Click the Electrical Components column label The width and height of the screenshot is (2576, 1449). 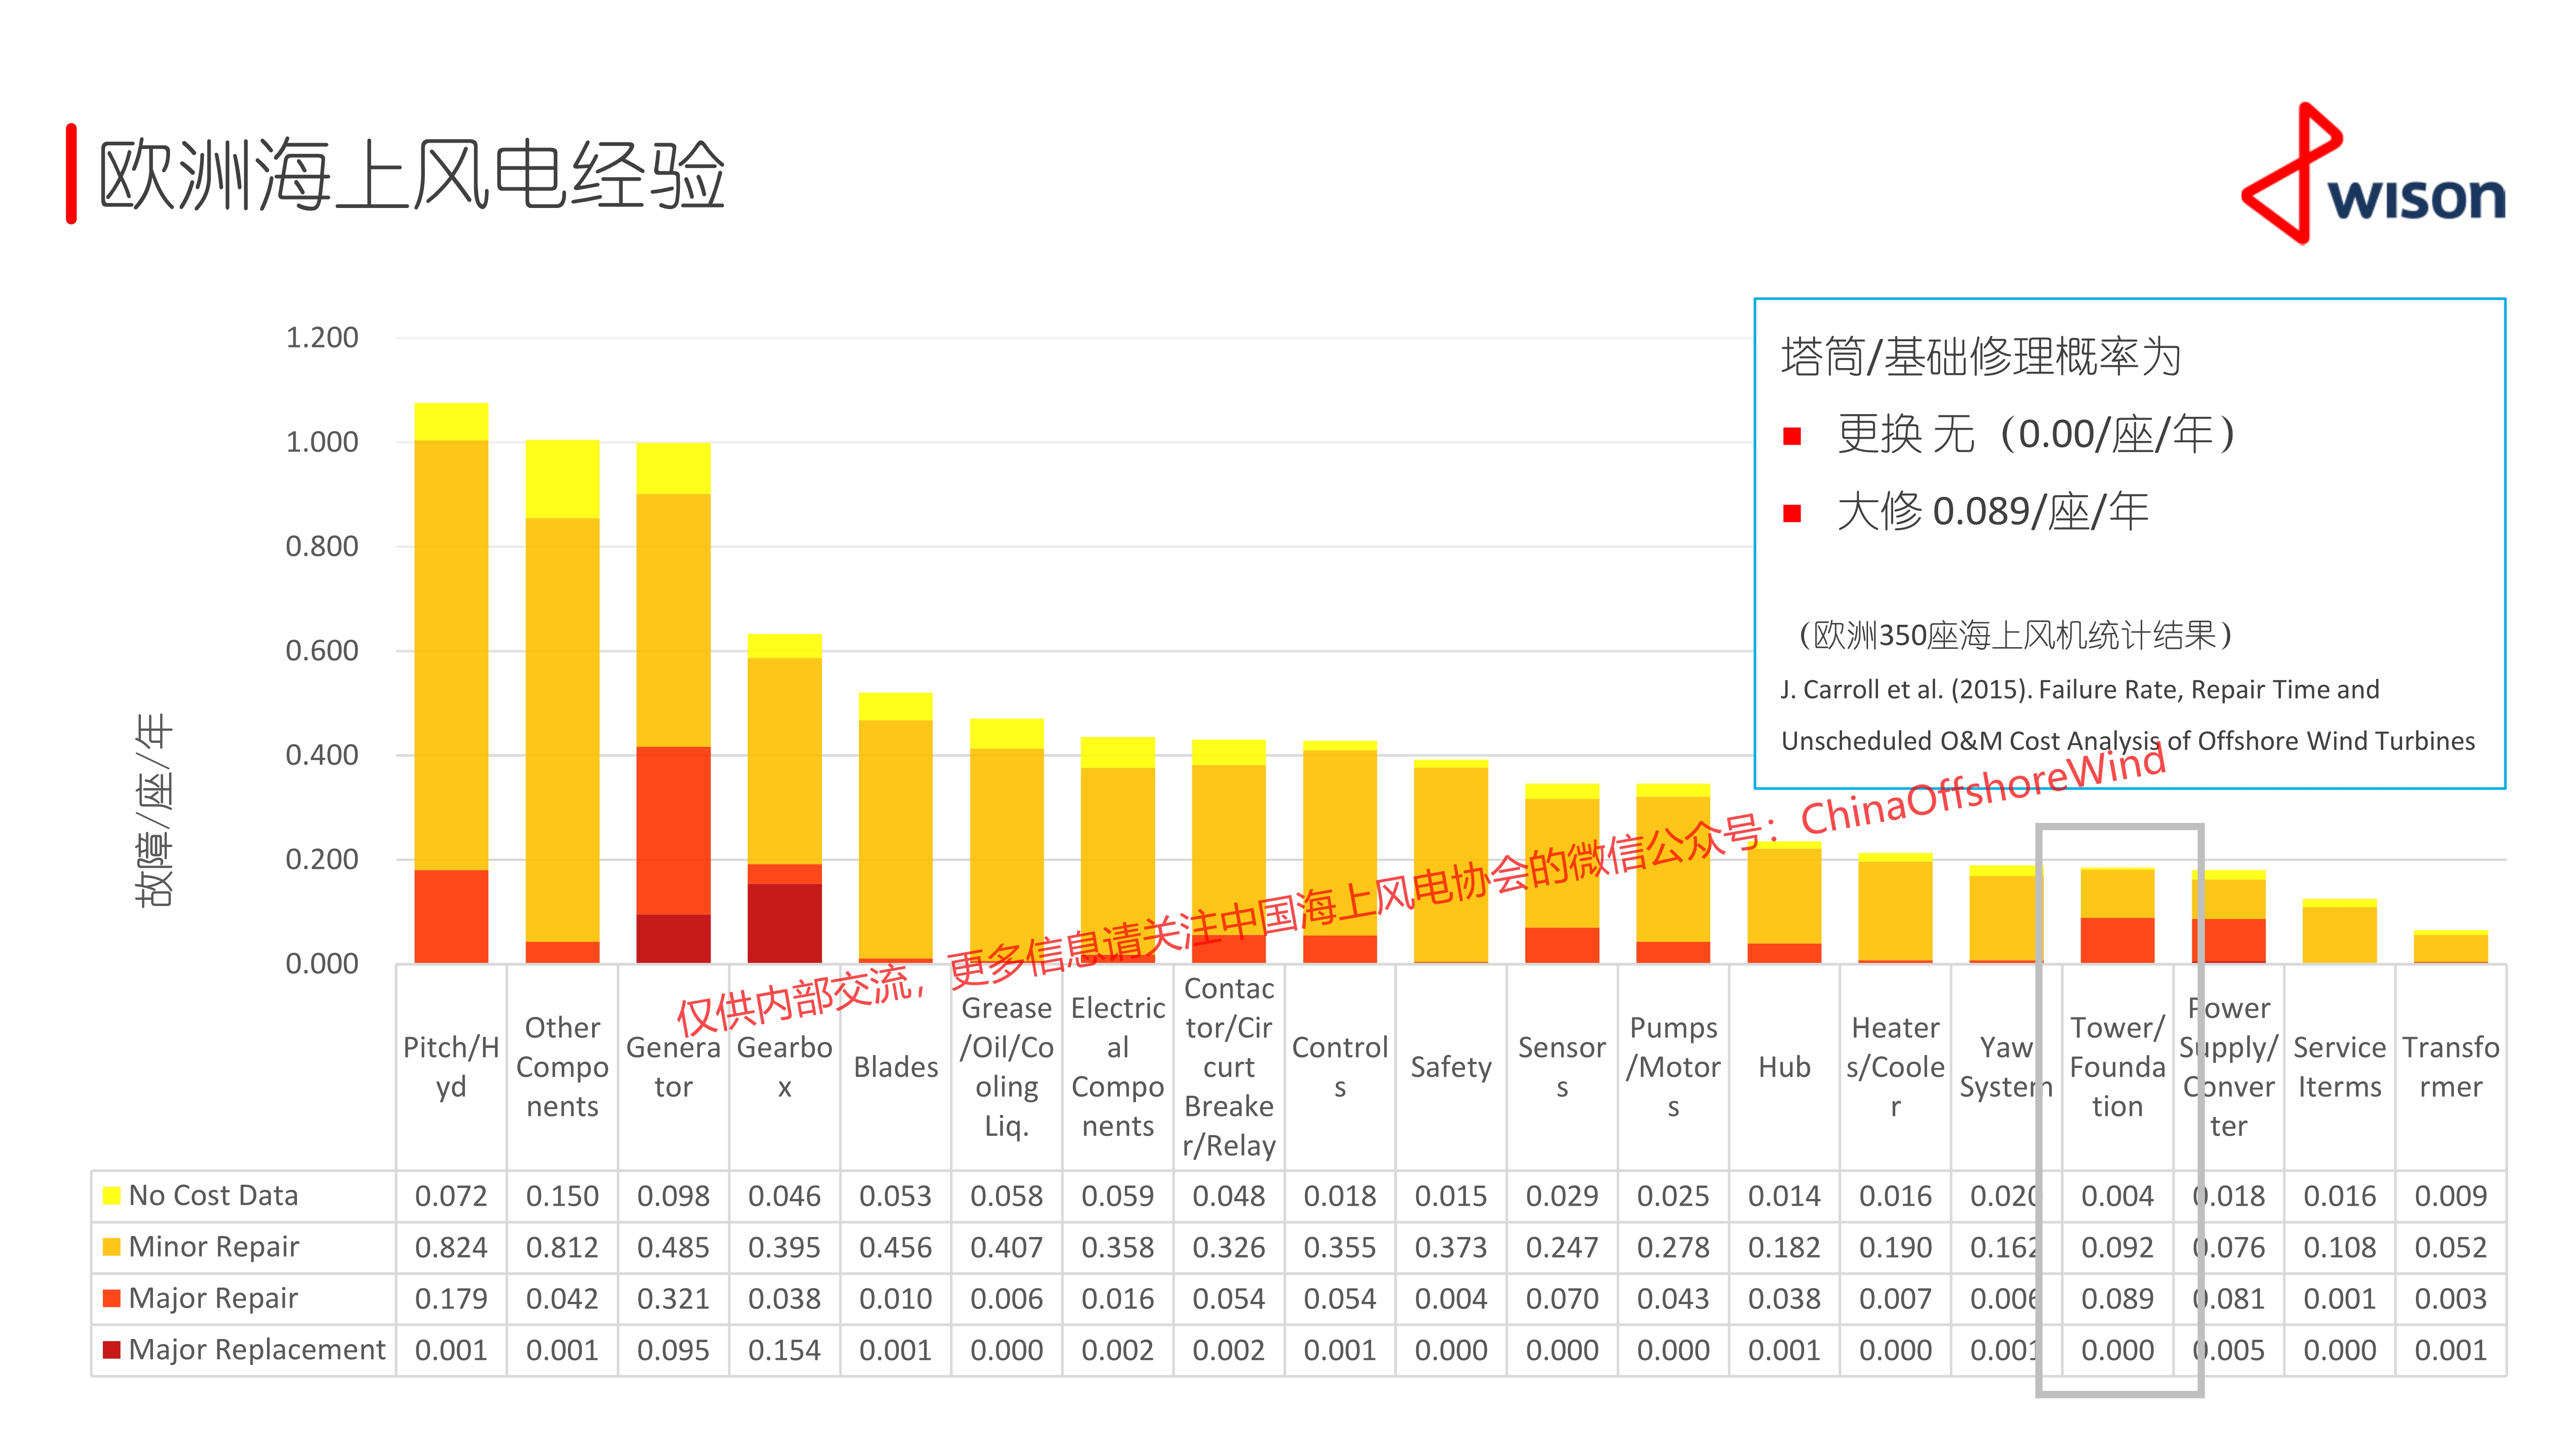click(x=1117, y=1067)
